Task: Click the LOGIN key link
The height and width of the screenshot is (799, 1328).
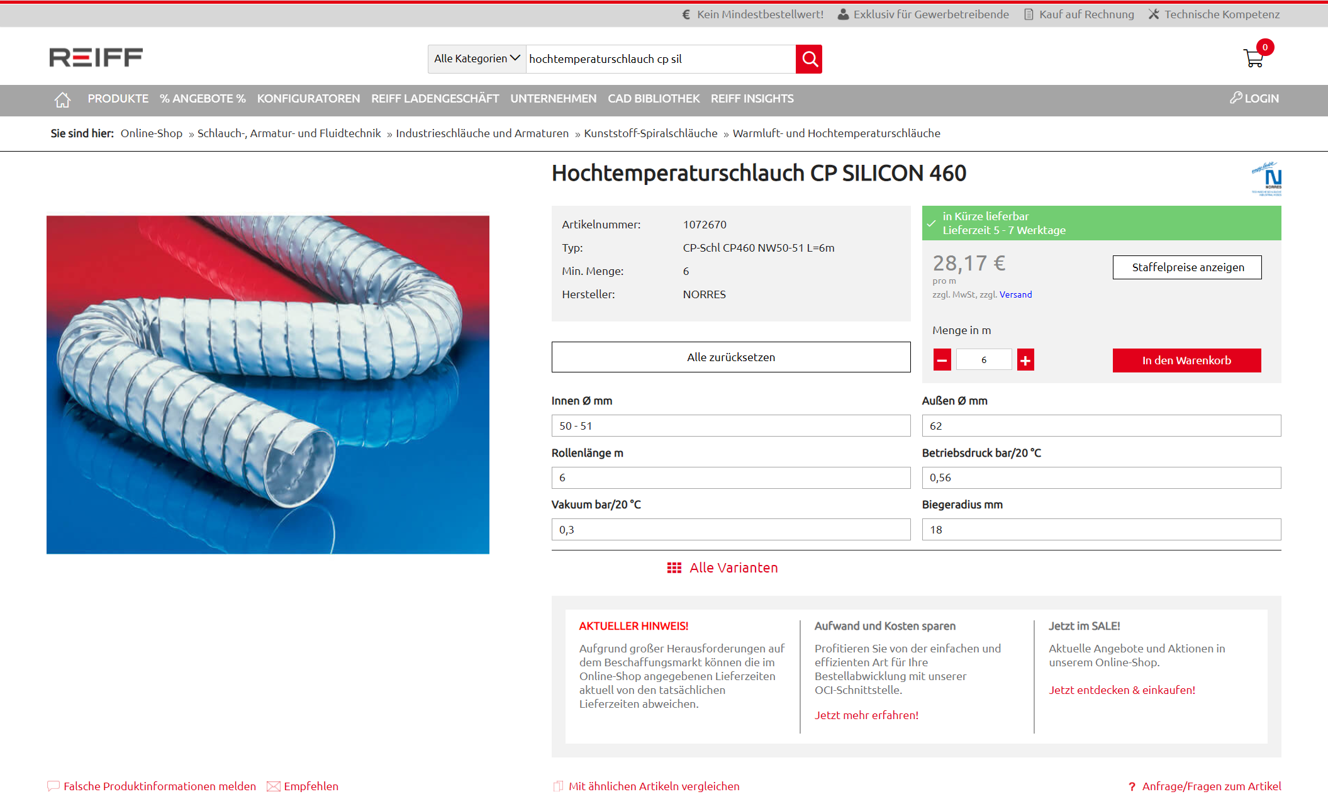Action: coord(1254,98)
